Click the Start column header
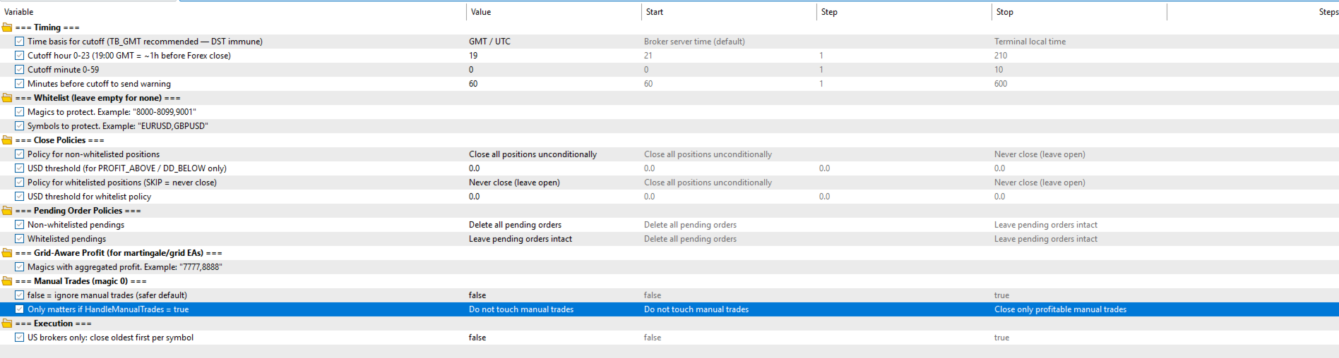 click(655, 12)
